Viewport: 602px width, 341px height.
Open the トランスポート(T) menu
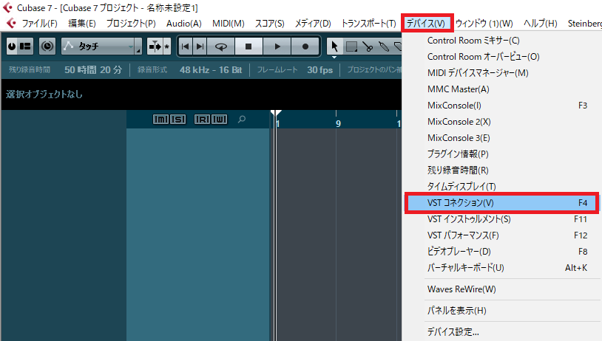pyautogui.click(x=368, y=24)
